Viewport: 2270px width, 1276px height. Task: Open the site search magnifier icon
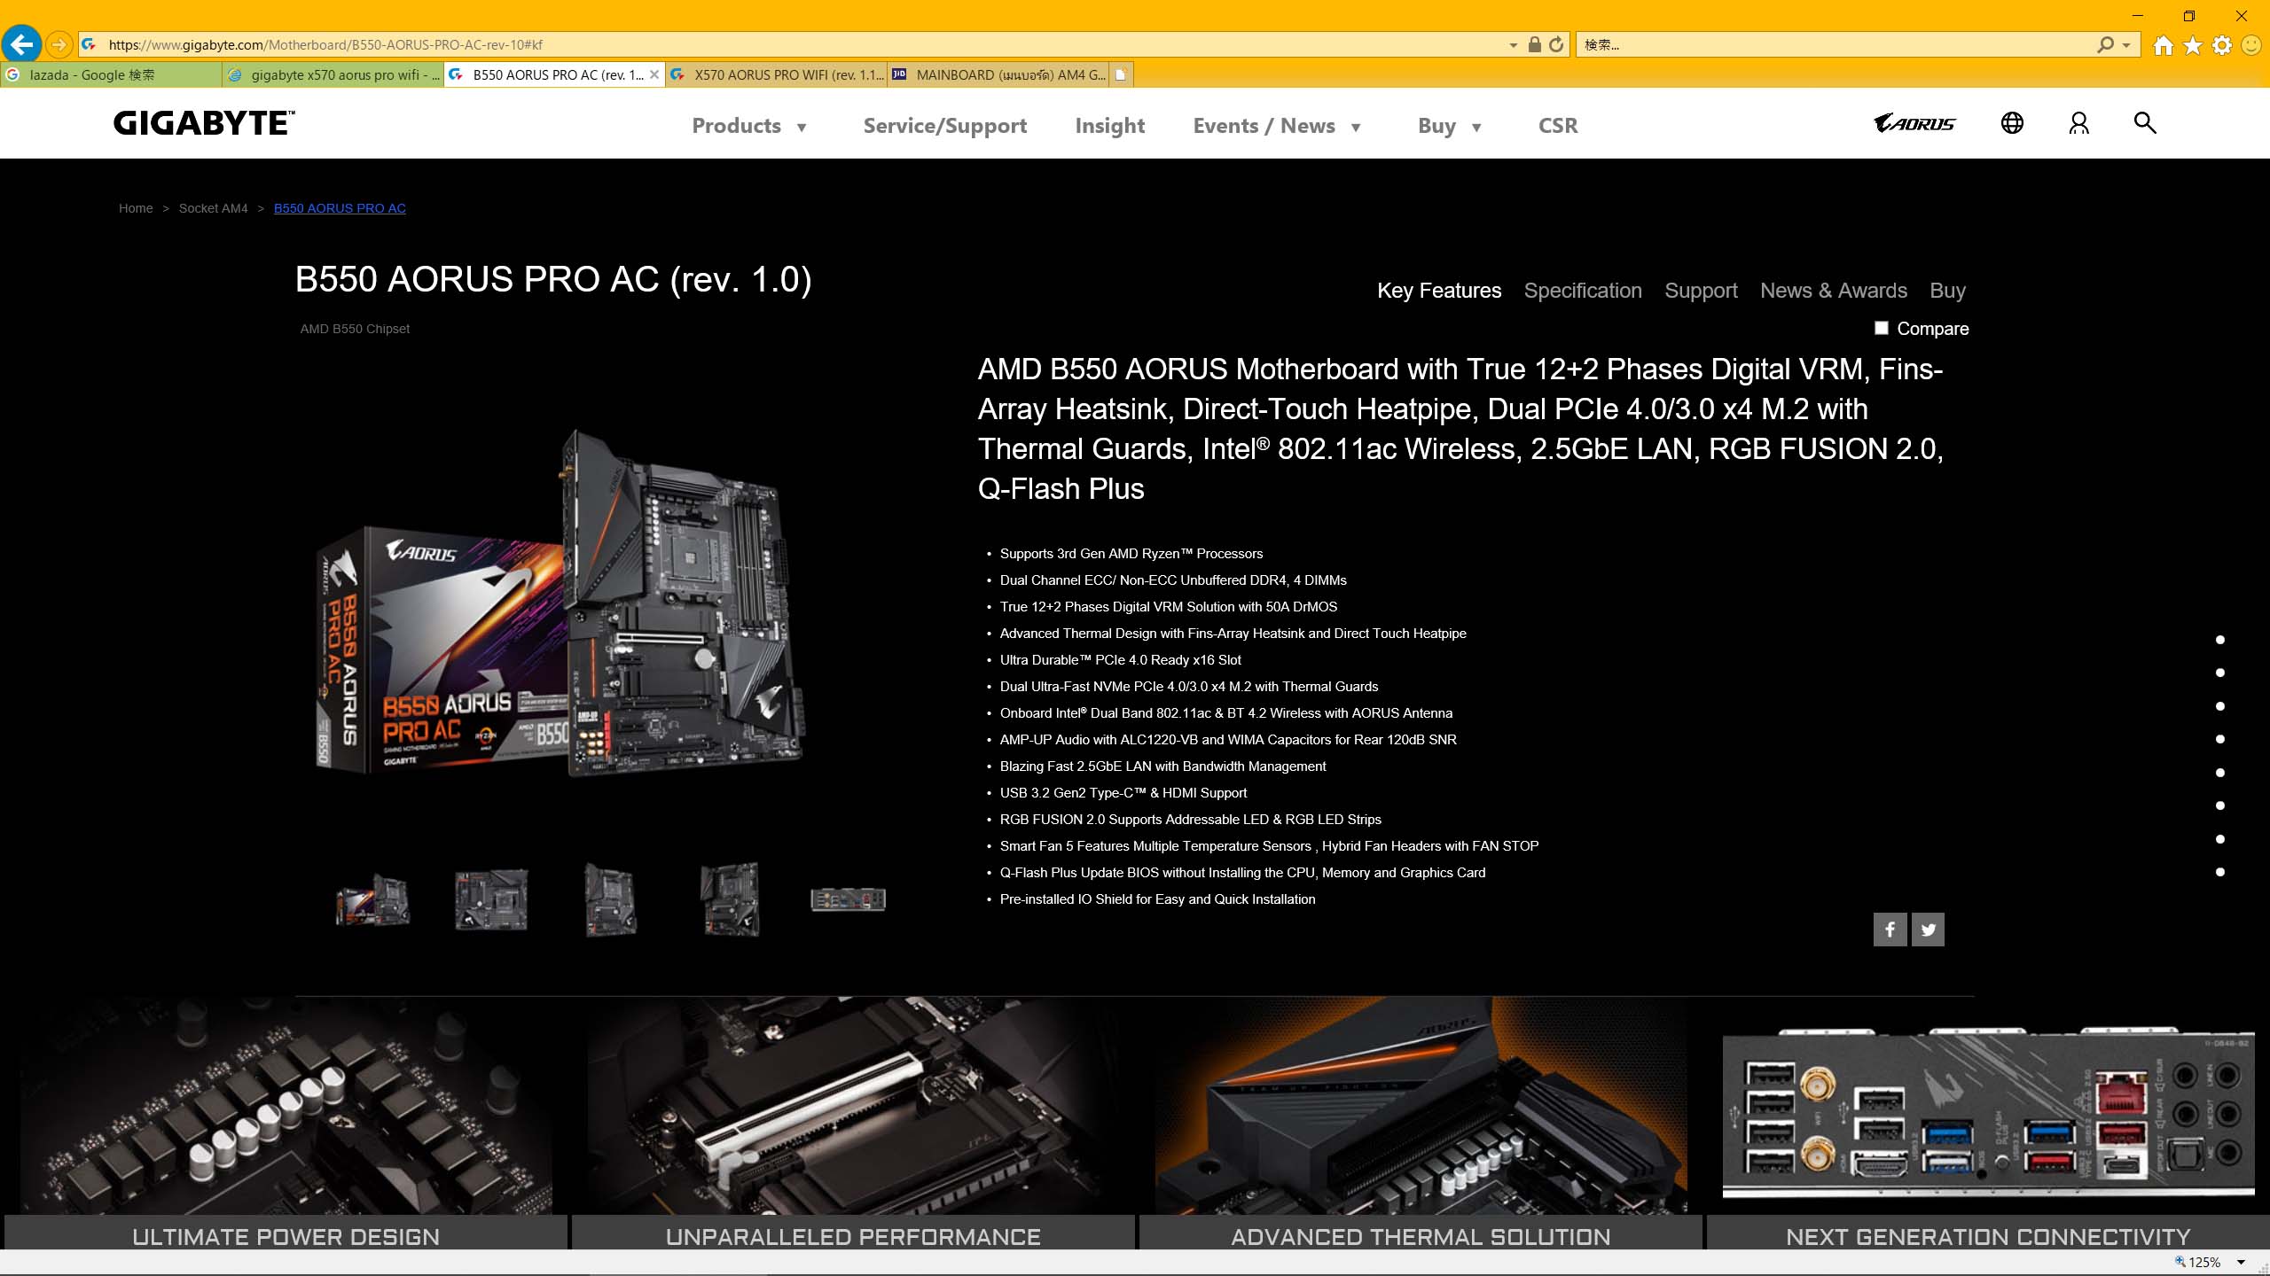coord(2145,122)
